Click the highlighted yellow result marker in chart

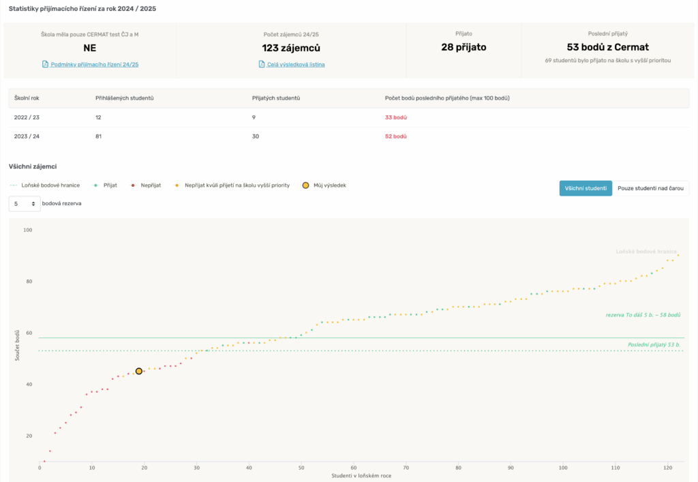(x=139, y=371)
